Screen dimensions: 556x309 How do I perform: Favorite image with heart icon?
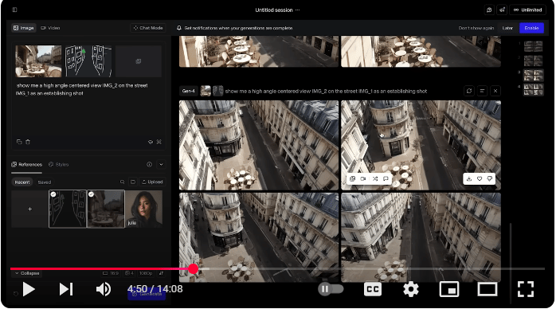(x=480, y=179)
